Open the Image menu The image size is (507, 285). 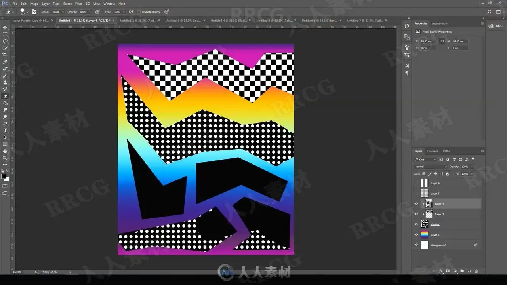[34, 4]
